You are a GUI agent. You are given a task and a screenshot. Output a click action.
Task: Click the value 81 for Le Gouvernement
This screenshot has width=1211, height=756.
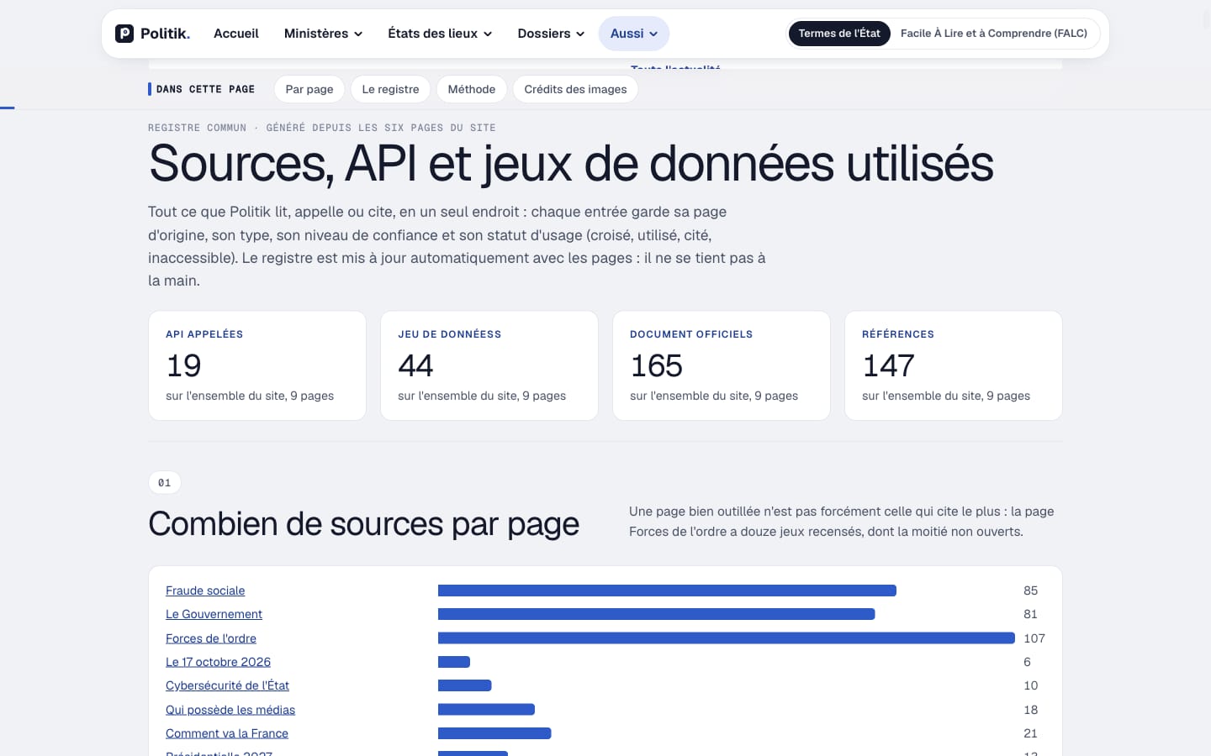coord(1031,614)
